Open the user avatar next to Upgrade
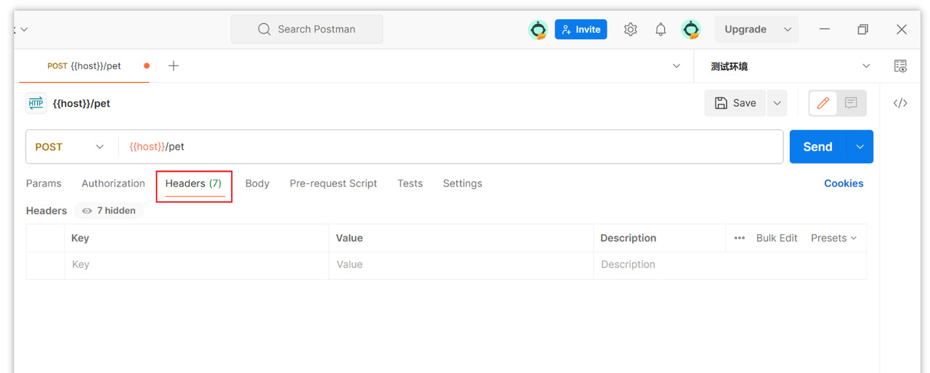Screen dimensions: 930x373 690,29
